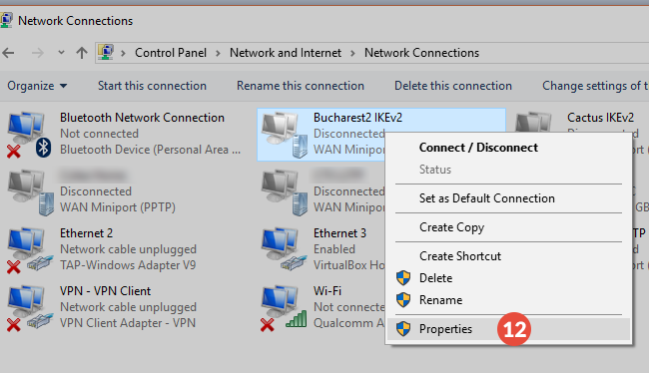Expand chevron after Network and Internet breadcrumb
Screen dimensions: 649x373
click(353, 53)
